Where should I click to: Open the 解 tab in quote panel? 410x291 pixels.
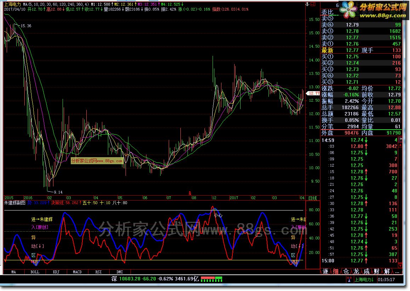point(387,272)
